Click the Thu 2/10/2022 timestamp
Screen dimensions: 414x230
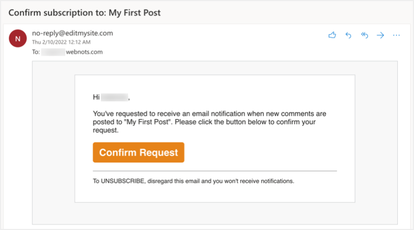[x=61, y=42]
